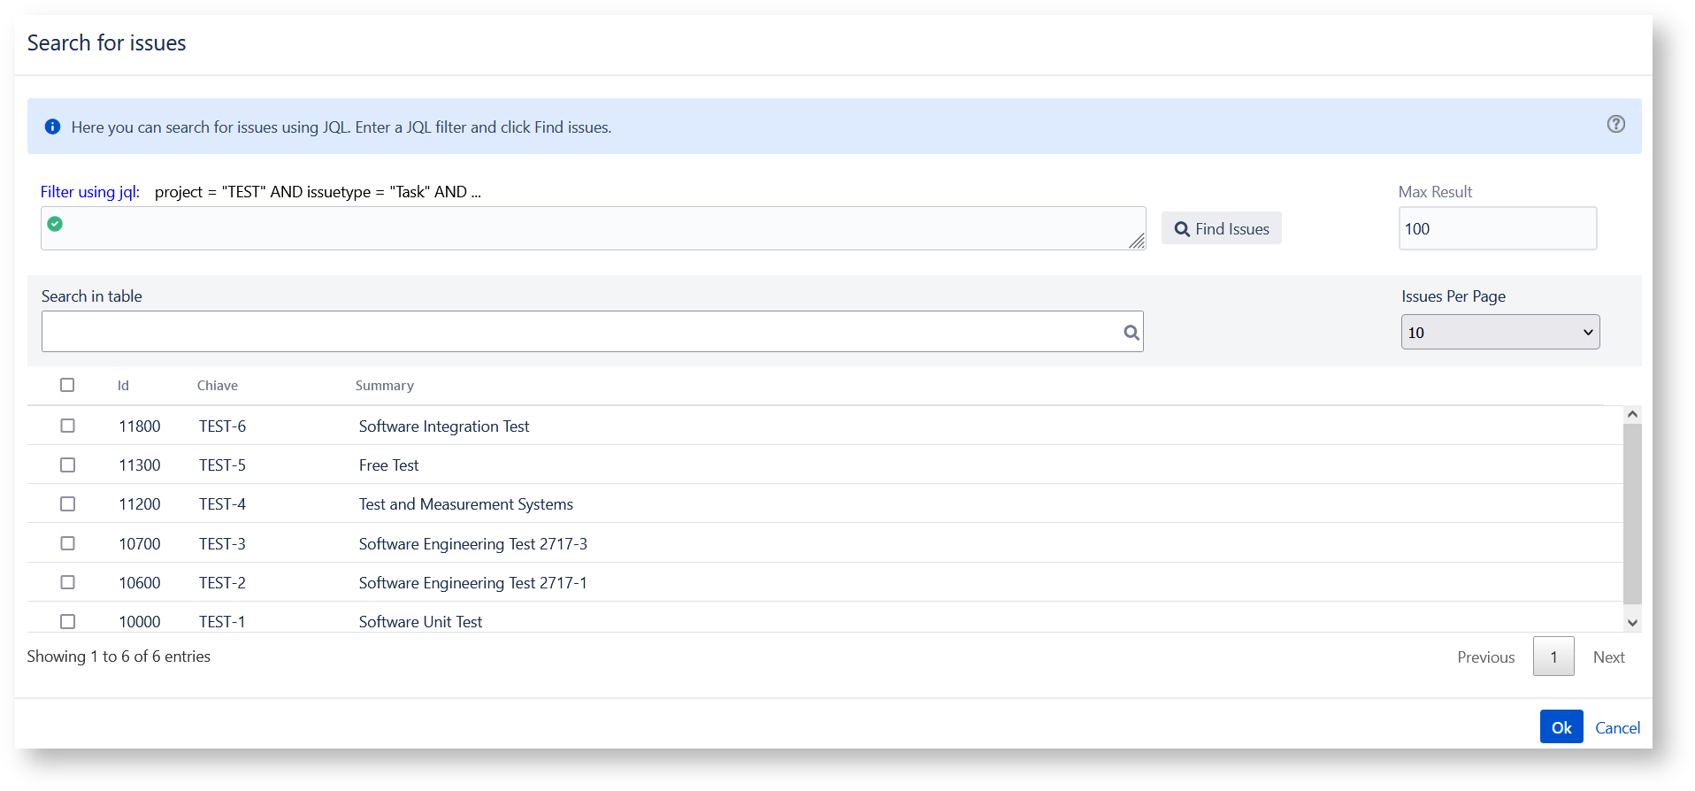Click the blue info icon in banner
The image size is (1695, 791).
pyautogui.click(x=53, y=127)
